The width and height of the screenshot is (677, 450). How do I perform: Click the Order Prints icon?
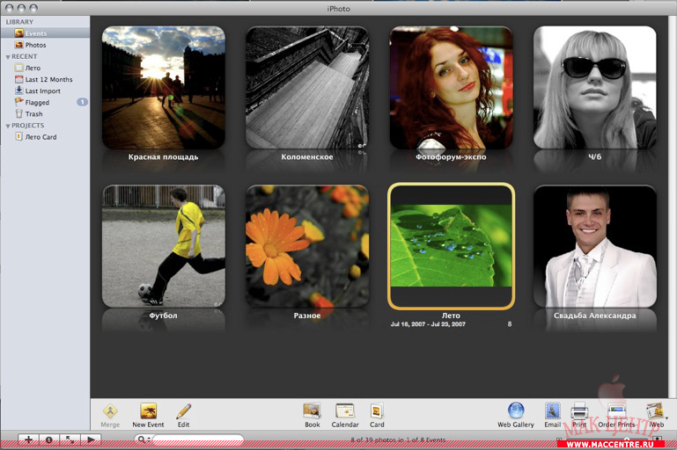[x=616, y=411]
